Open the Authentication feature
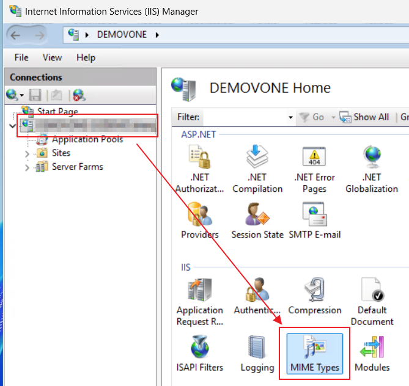Viewport: 409px width, 386px height. 257,296
